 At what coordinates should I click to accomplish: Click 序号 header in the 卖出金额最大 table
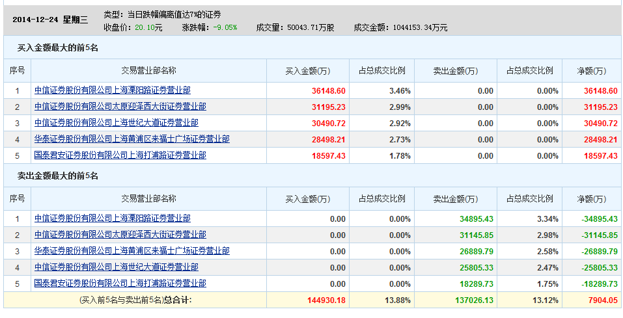[x=17, y=198]
